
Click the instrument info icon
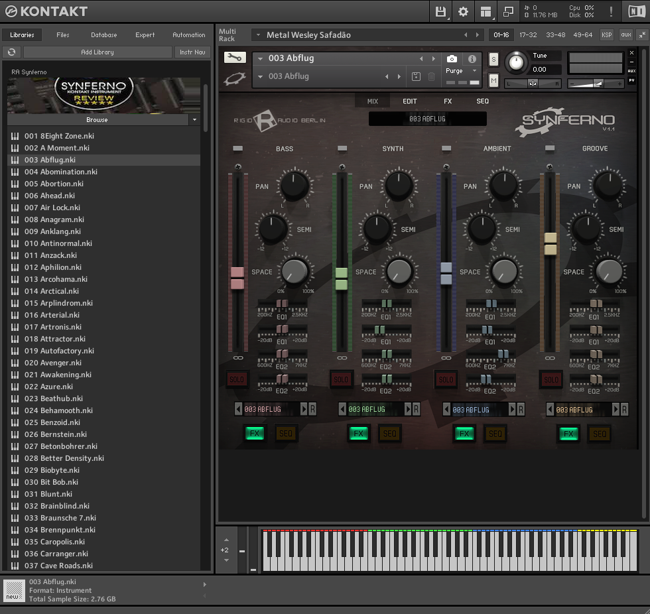coord(472,59)
